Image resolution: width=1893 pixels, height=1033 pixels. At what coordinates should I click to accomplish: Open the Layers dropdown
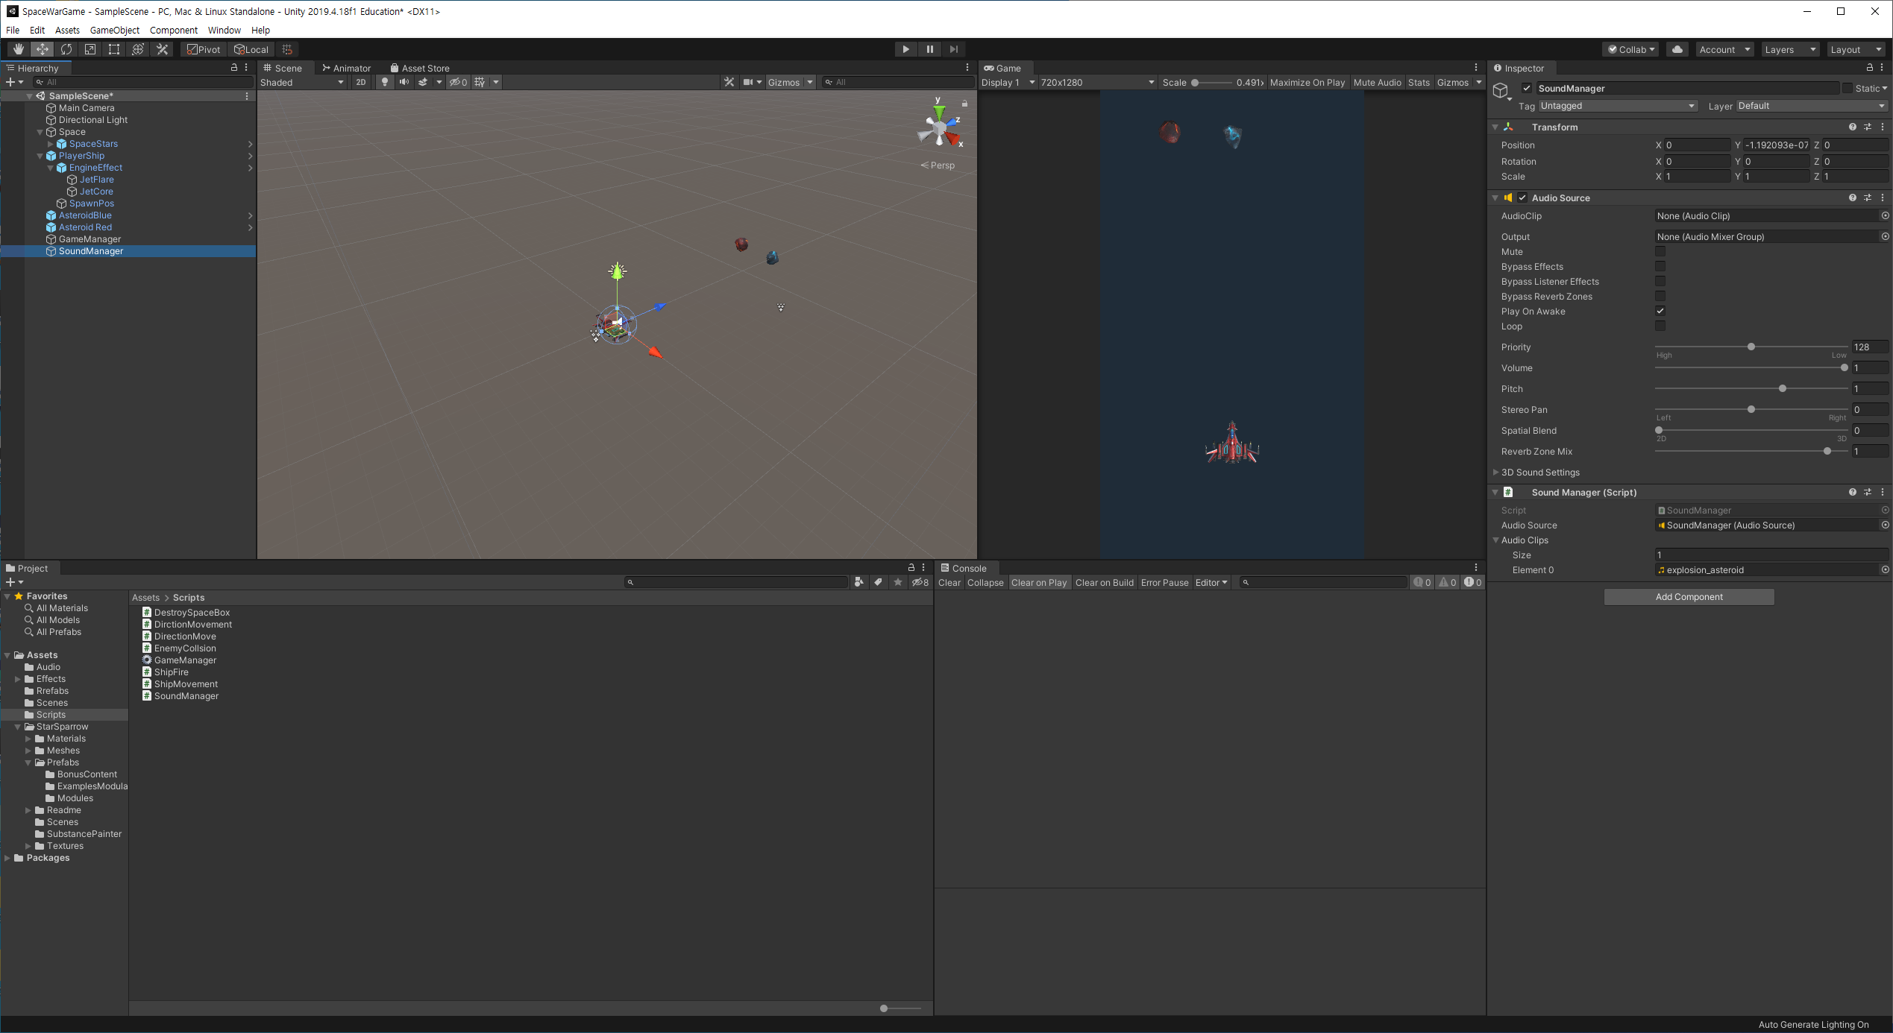tap(1789, 49)
